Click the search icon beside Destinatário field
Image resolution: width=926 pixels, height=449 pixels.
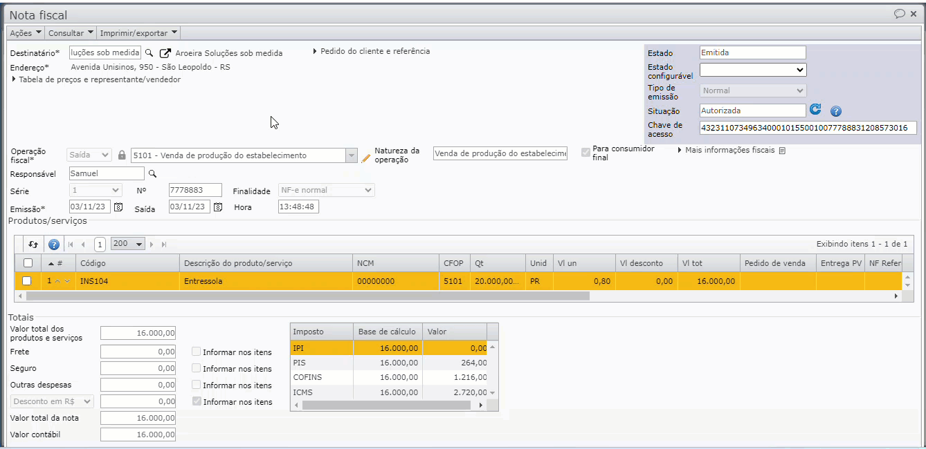[149, 53]
